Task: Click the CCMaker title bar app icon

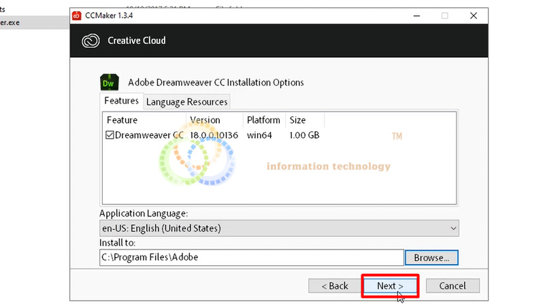Action: (76, 16)
